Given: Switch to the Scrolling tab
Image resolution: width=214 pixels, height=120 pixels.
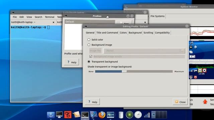Looking at the screenshot, I should click(x=148, y=33).
